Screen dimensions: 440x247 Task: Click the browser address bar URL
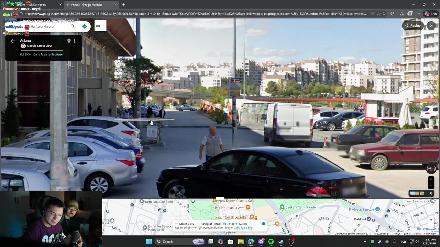pyautogui.click(x=195, y=14)
